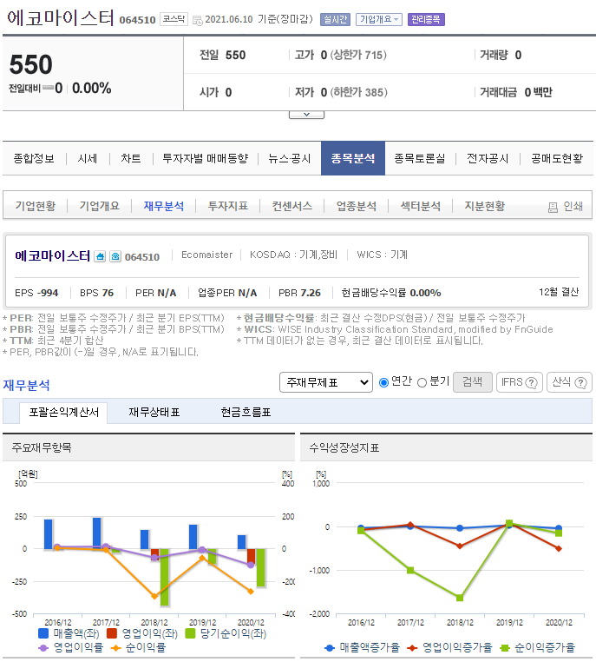This screenshot has width=596, height=662.
Task: Click the 매출액(좌) blue legend square
Action: (x=43, y=633)
